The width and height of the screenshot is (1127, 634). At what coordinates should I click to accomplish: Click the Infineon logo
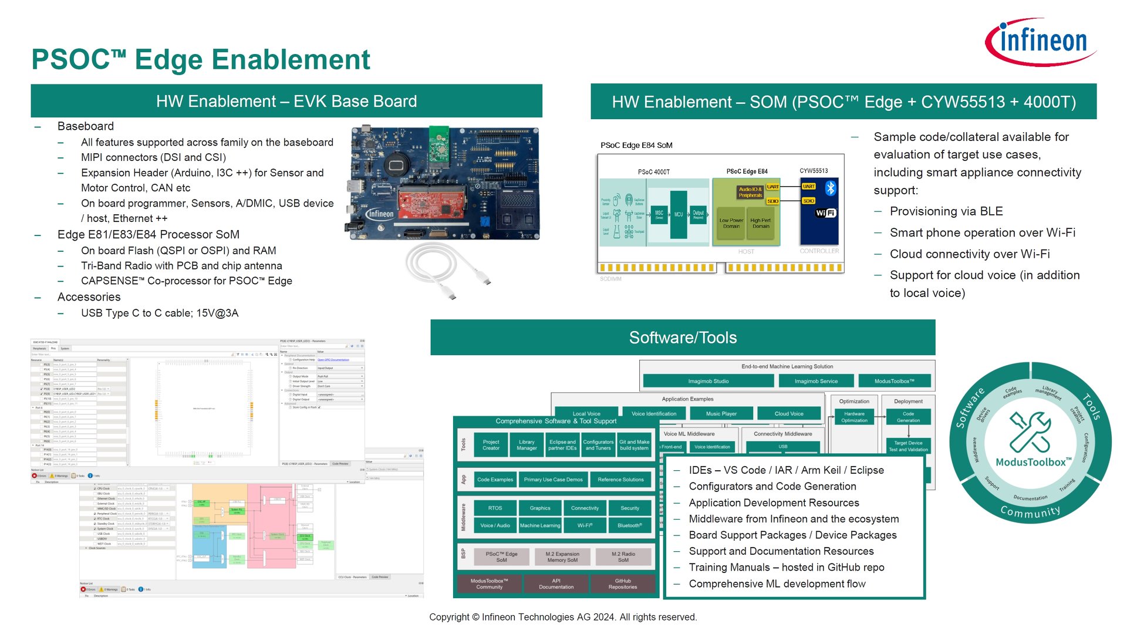click(x=1040, y=42)
